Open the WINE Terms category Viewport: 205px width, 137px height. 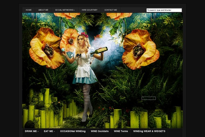(121, 131)
